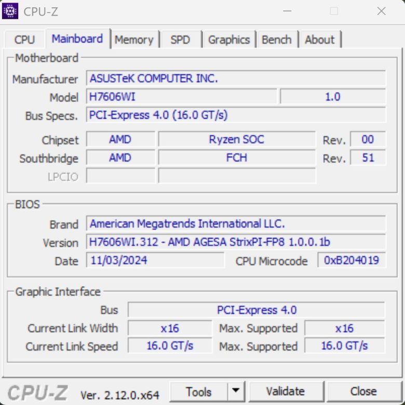
Task: Click the BIOS Date 11/03/2024 field
Action: (155, 260)
